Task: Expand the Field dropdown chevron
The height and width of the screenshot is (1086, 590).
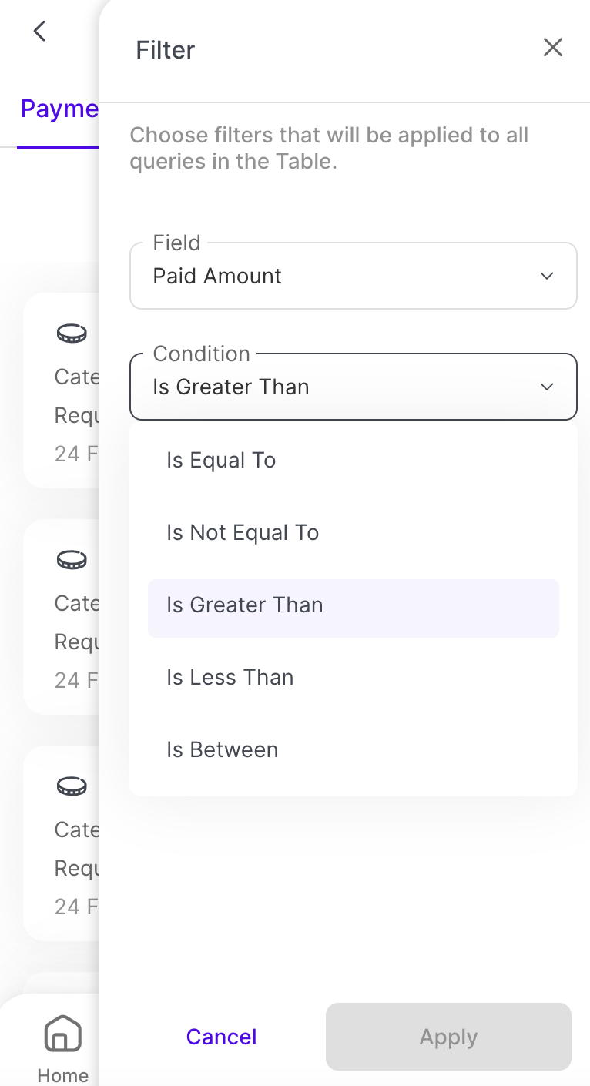Action: pyautogui.click(x=547, y=277)
